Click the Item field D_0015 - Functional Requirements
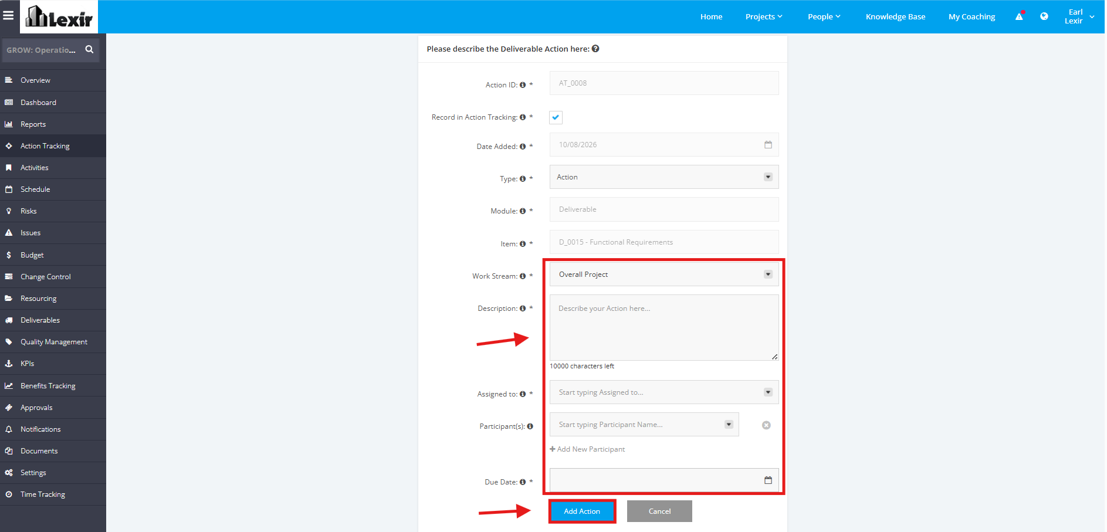 pos(664,242)
